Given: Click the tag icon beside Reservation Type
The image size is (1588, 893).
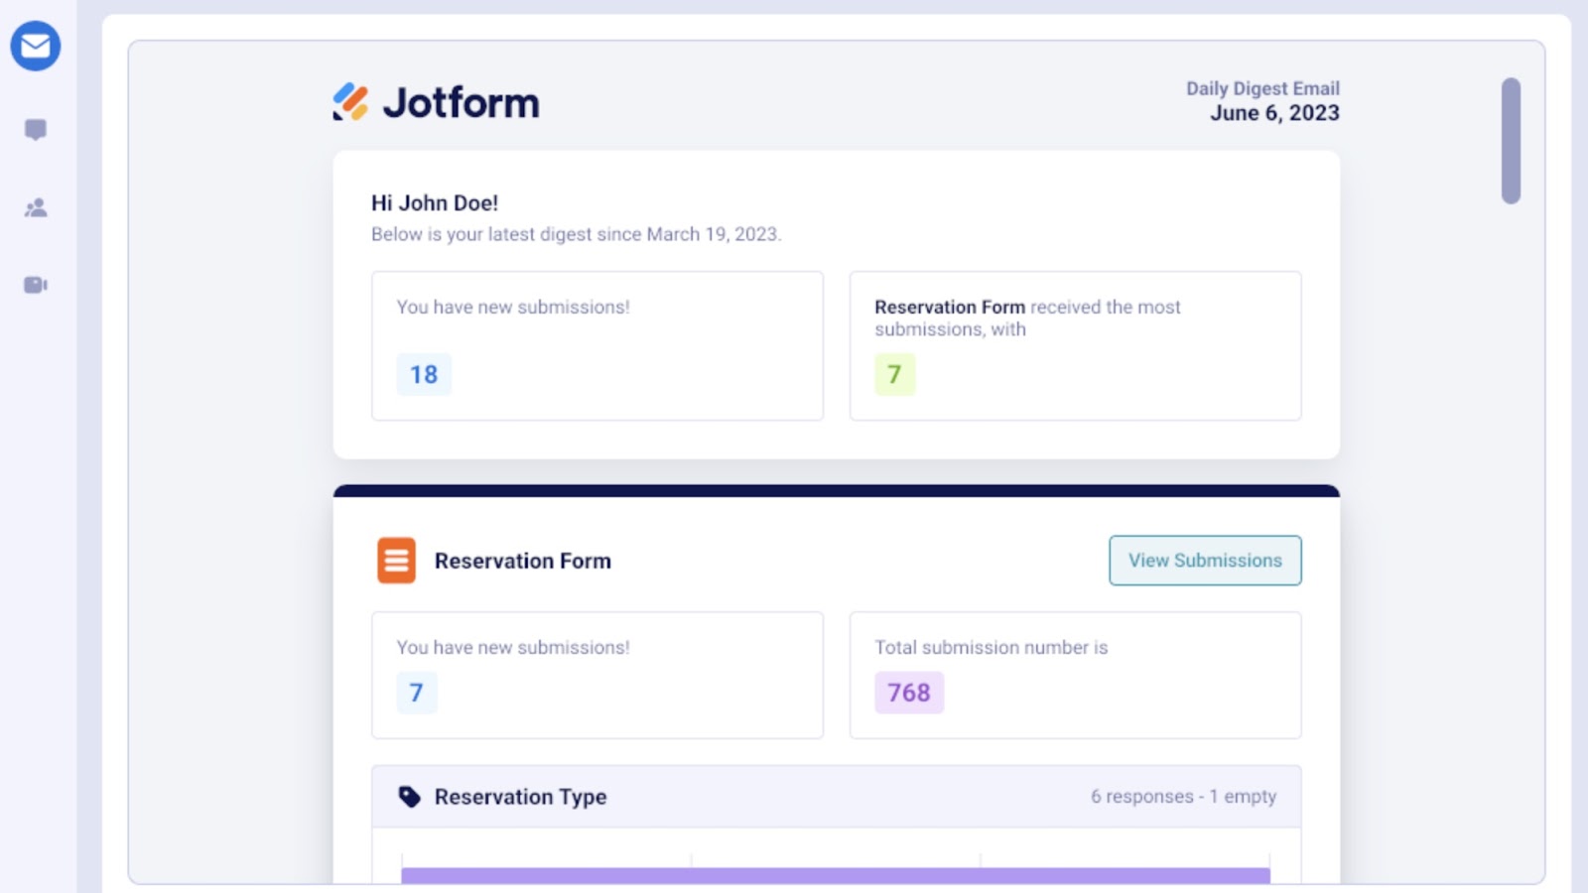Looking at the screenshot, I should tap(409, 797).
